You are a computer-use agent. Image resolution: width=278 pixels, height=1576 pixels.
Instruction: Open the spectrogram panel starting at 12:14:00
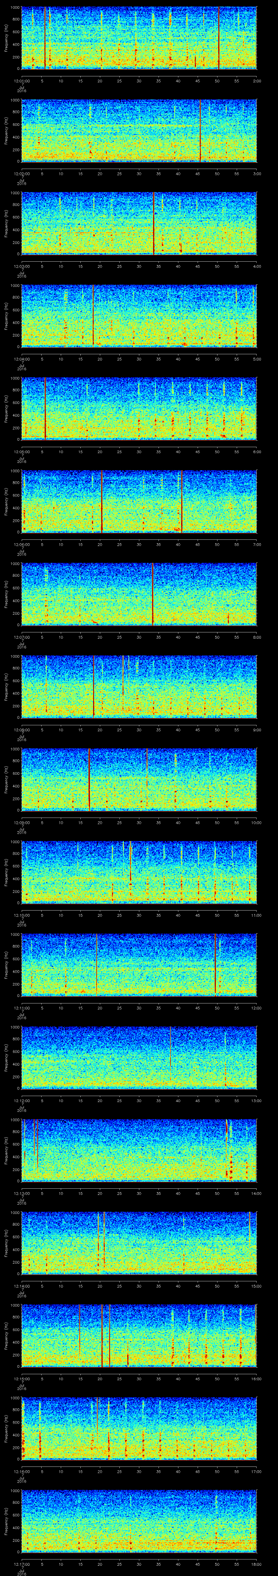pos(139,1244)
